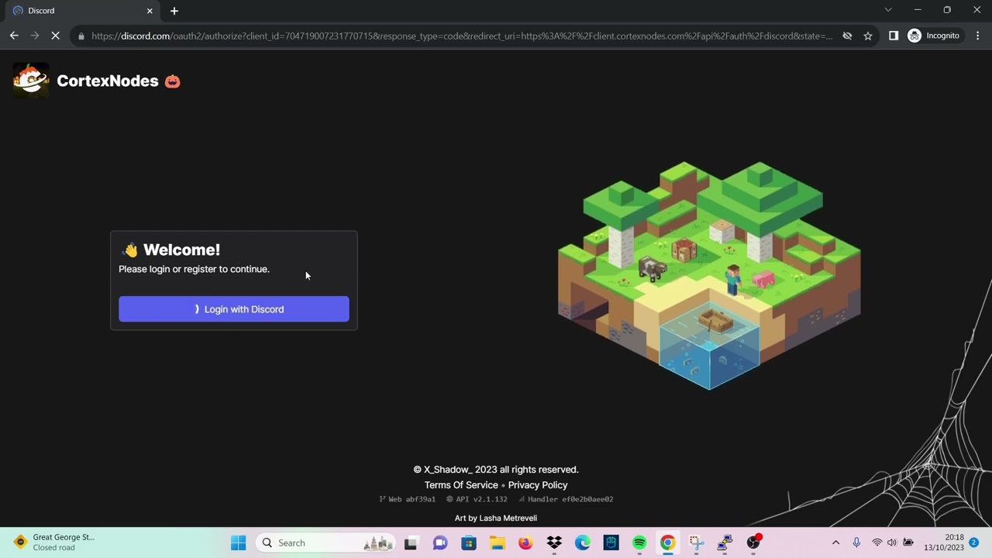Open the Privacy Policy link

click(x=538, y=485)
